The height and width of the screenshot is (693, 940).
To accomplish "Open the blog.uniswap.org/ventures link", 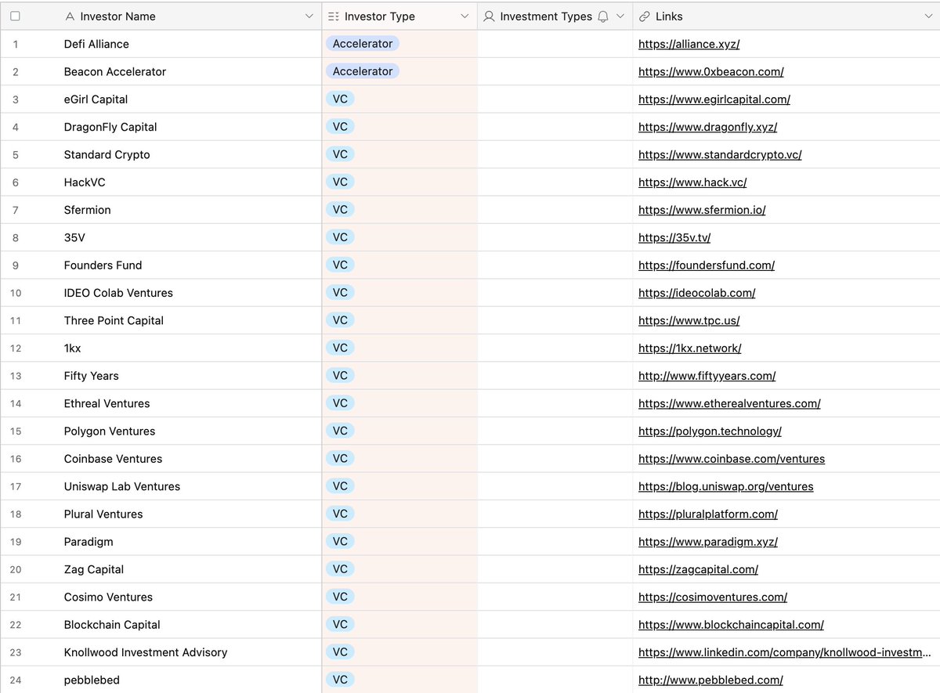I will [726, 486].
